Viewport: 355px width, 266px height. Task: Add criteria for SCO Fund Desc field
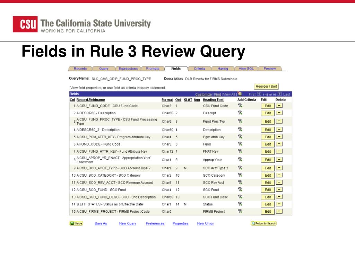point(240,197)
